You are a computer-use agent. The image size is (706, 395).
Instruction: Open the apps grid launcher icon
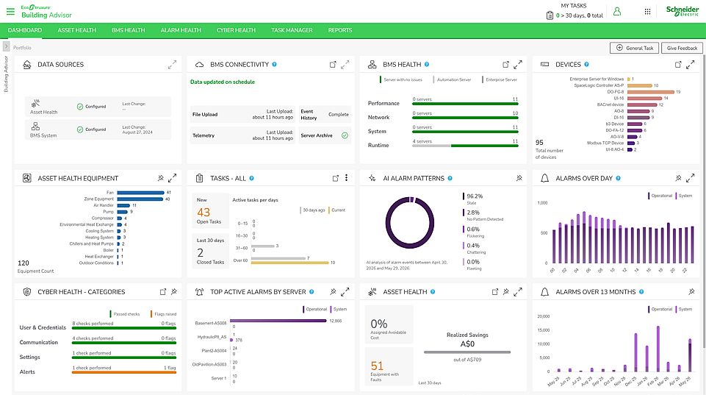[x=647, y=11]
